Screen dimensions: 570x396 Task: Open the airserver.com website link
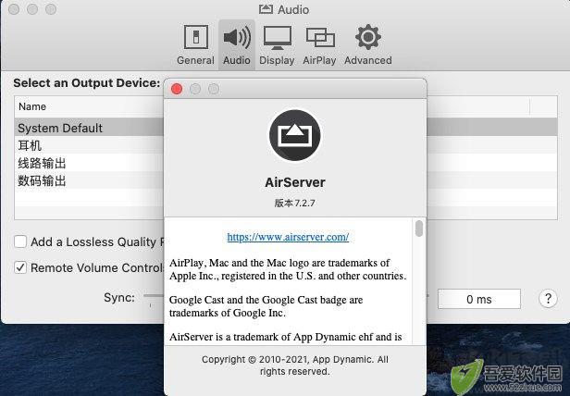tap(288, 237)
